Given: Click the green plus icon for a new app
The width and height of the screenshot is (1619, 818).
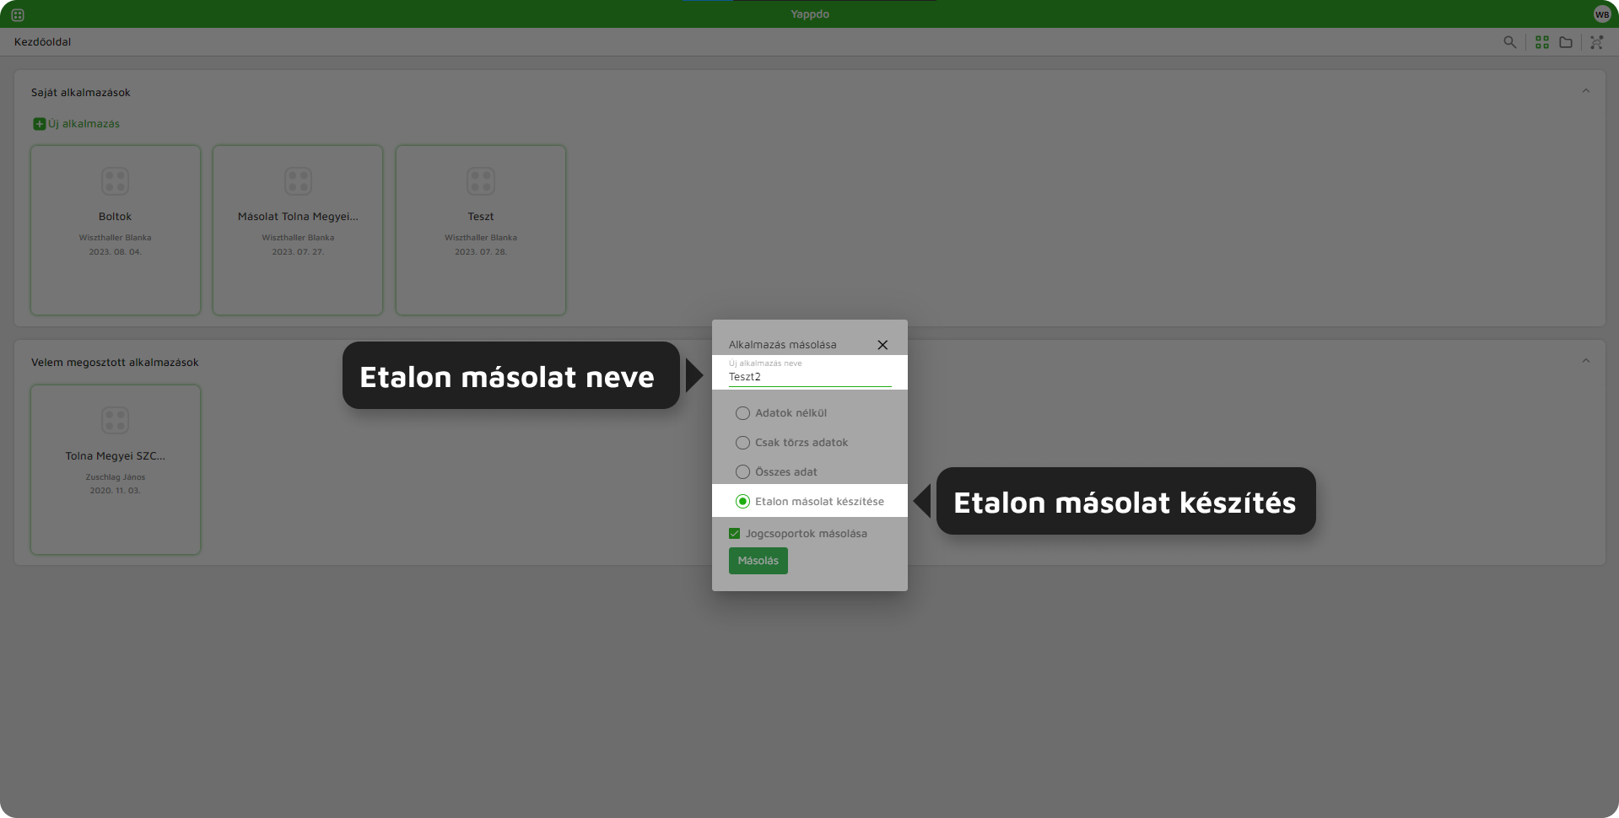Looking at the screenshot, I should click(x=39, y=124).
